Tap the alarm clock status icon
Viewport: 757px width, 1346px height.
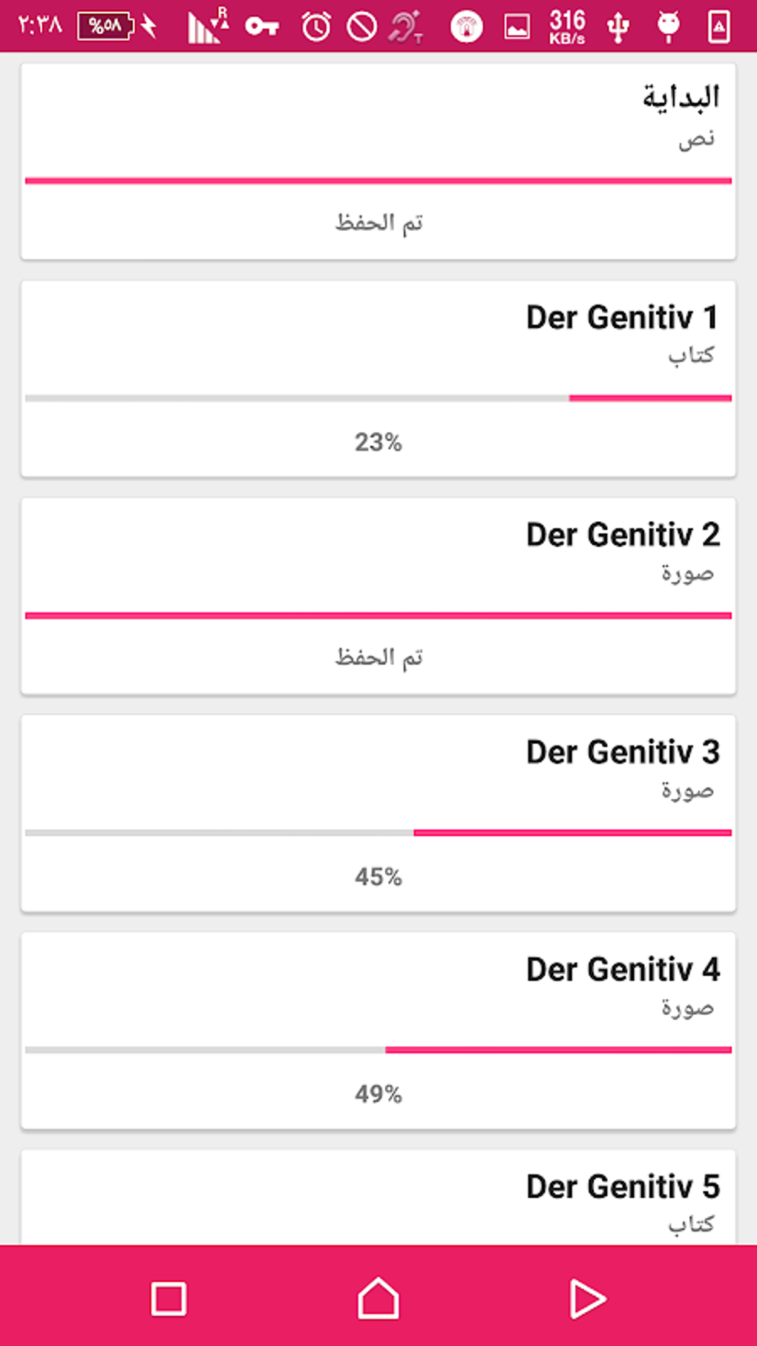(x=316, y=27)
